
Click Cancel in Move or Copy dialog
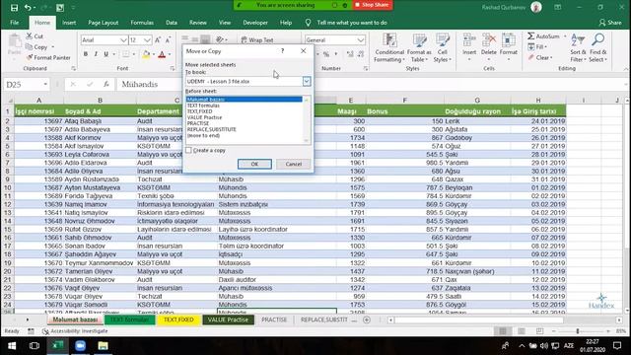click(294, 164)
